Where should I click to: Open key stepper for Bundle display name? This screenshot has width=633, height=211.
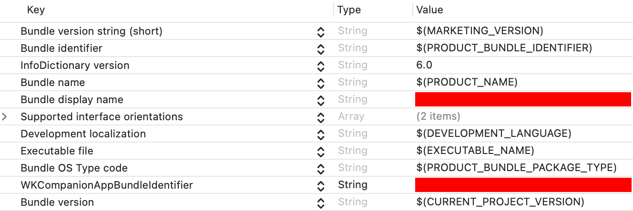321,100
